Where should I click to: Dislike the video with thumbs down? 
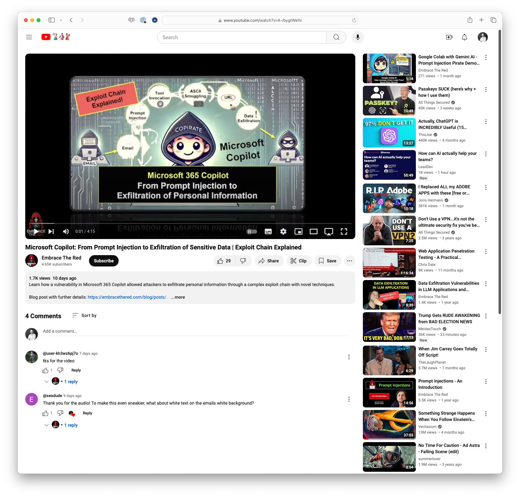(x=243, y=261)
